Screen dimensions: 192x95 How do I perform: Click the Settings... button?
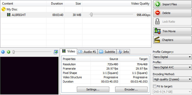93,89
